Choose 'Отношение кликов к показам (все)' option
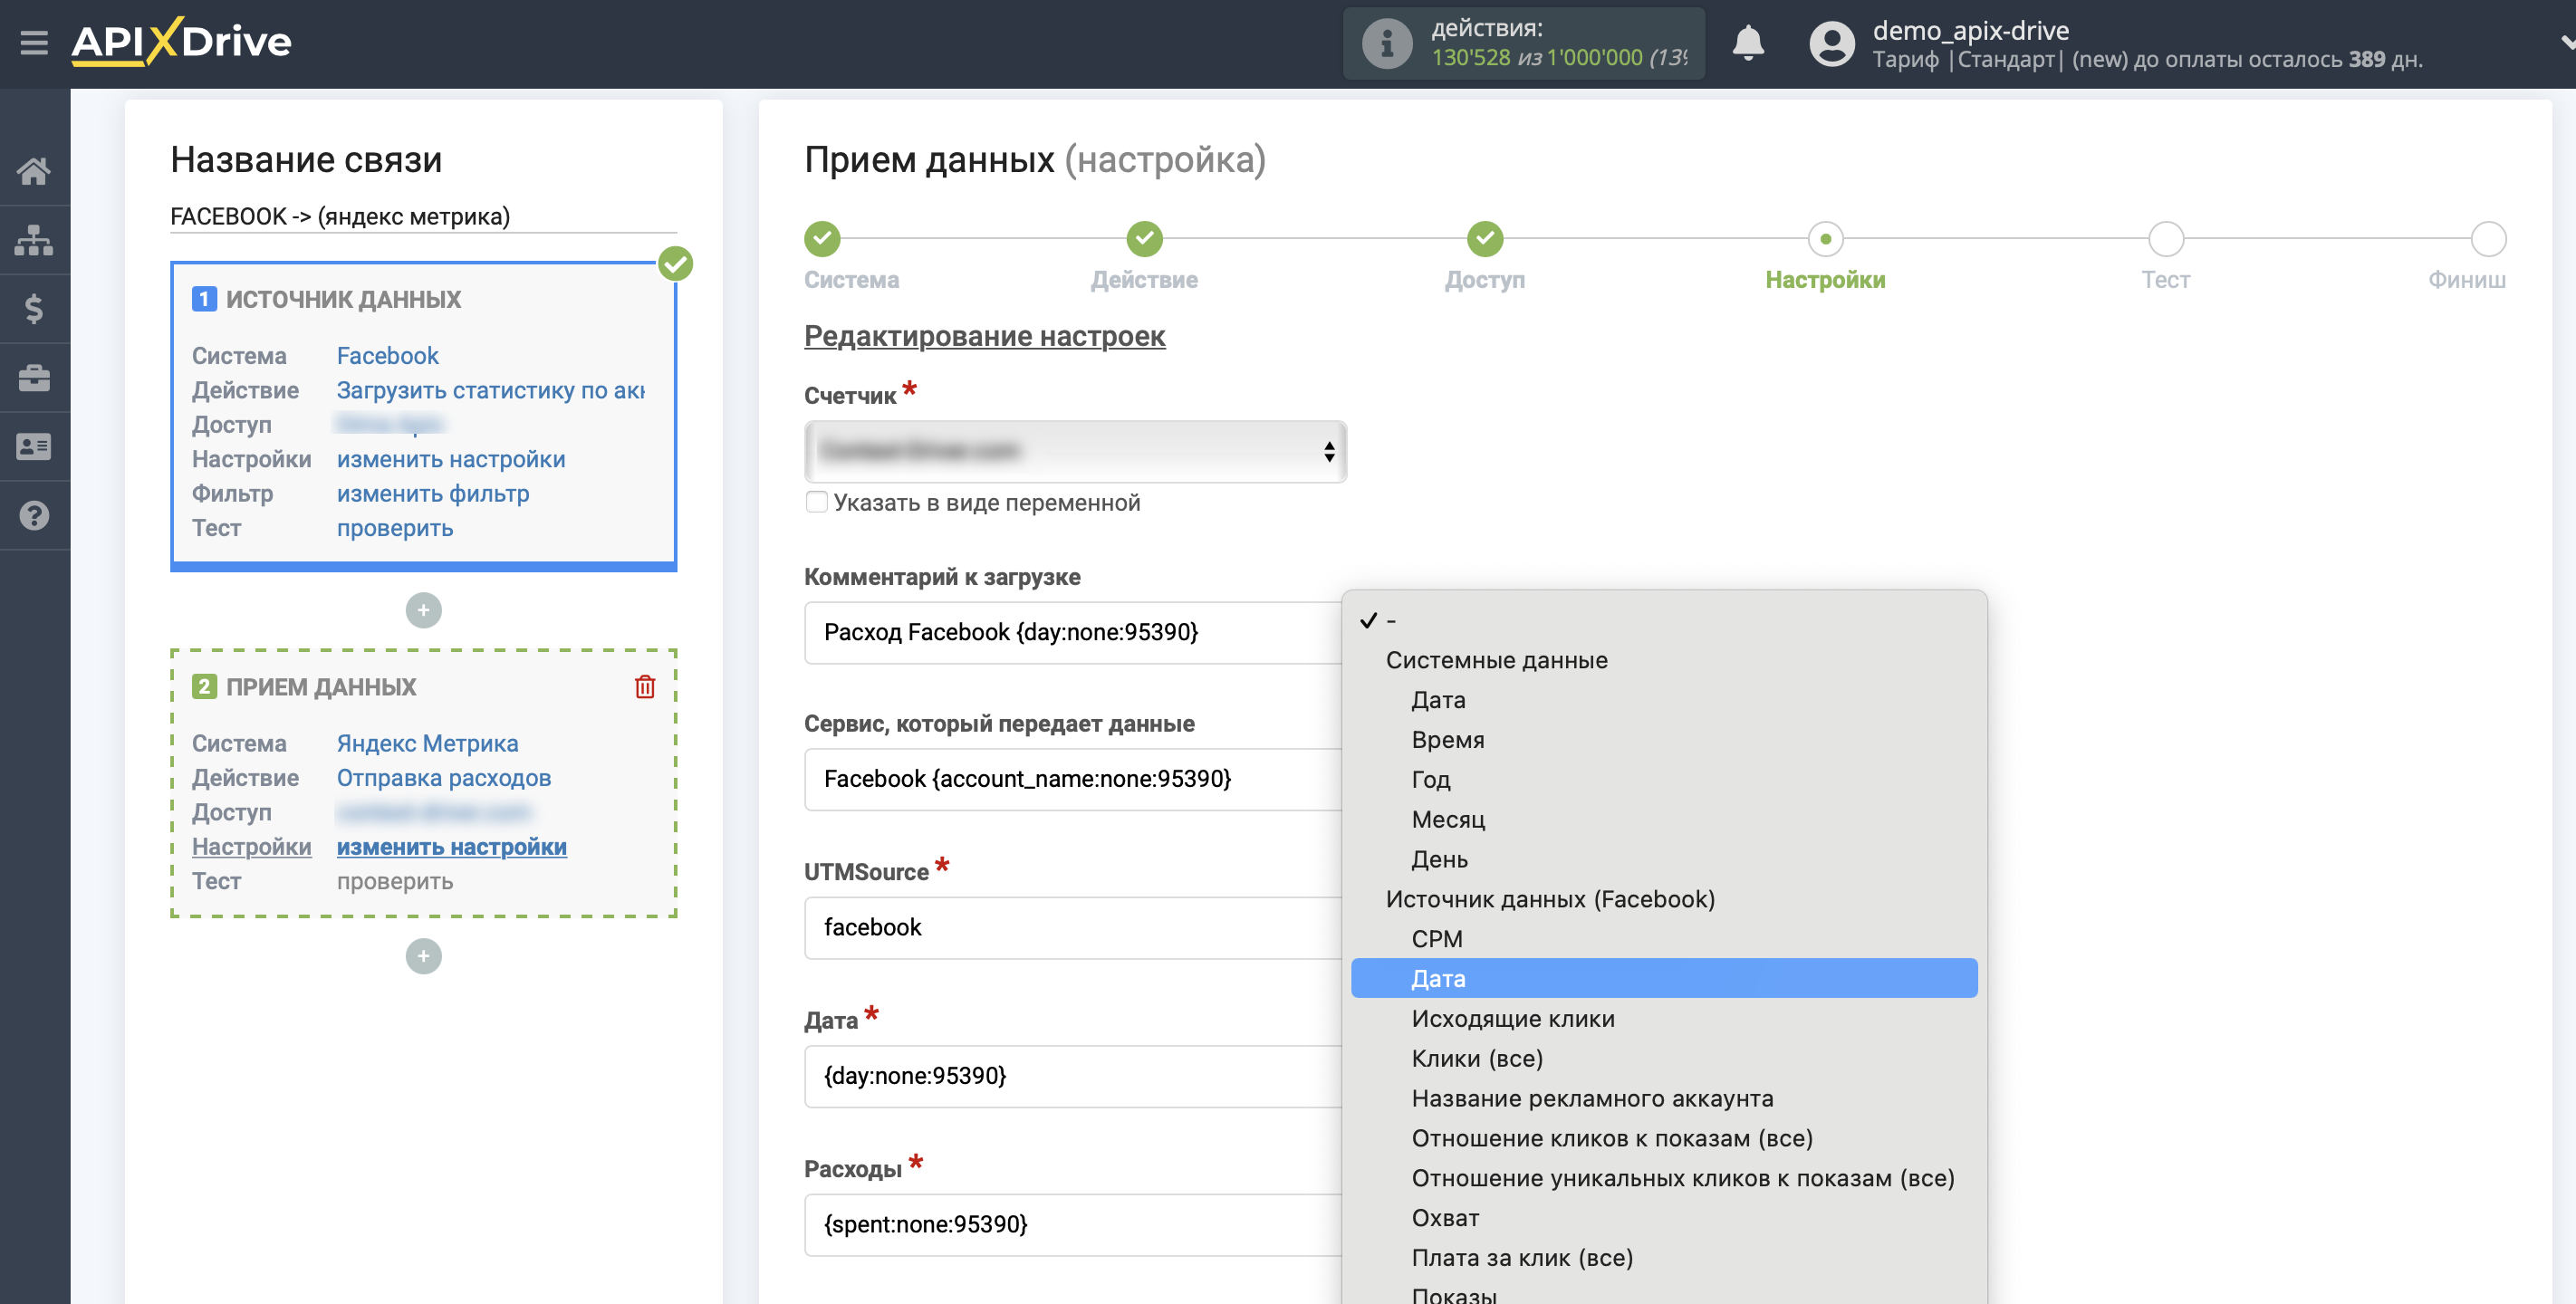 point(1664,1139)
